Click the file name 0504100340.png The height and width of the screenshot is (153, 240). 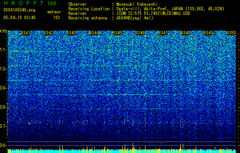click(x=19, y=10)
